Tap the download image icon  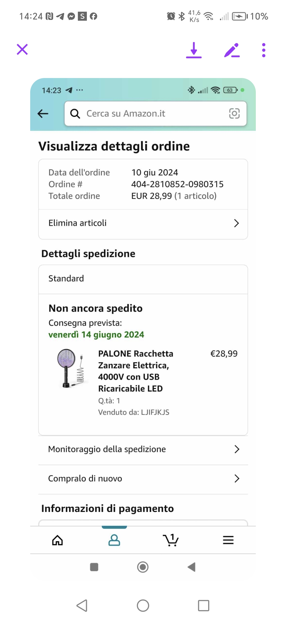tap(194, 50)
